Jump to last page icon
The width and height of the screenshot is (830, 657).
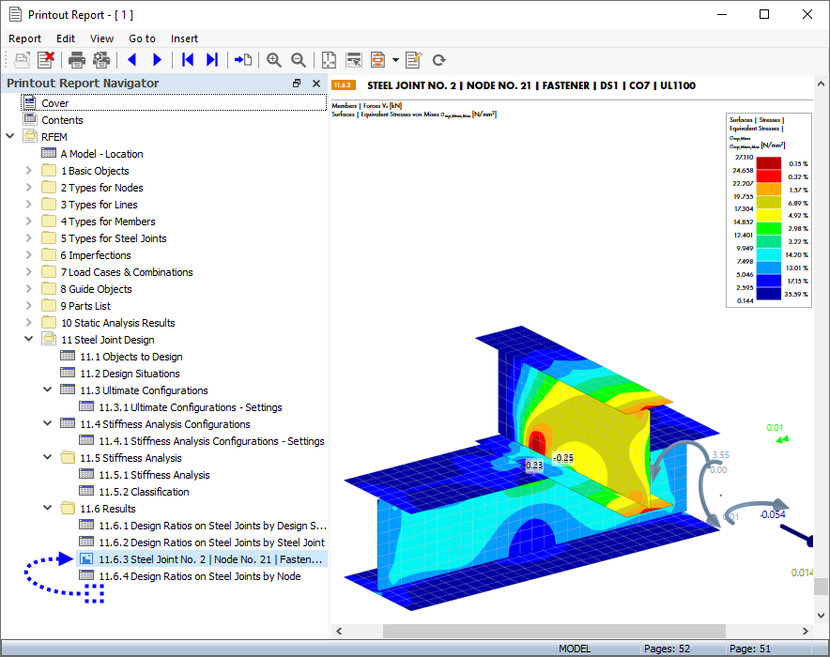(212, 60)
